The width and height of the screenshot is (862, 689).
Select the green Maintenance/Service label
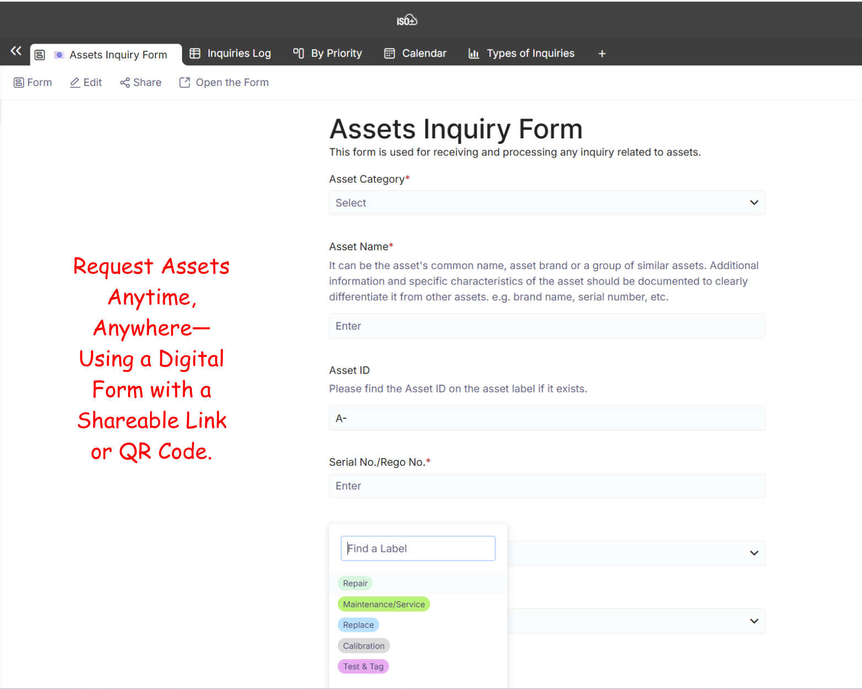tap(383, 604)
